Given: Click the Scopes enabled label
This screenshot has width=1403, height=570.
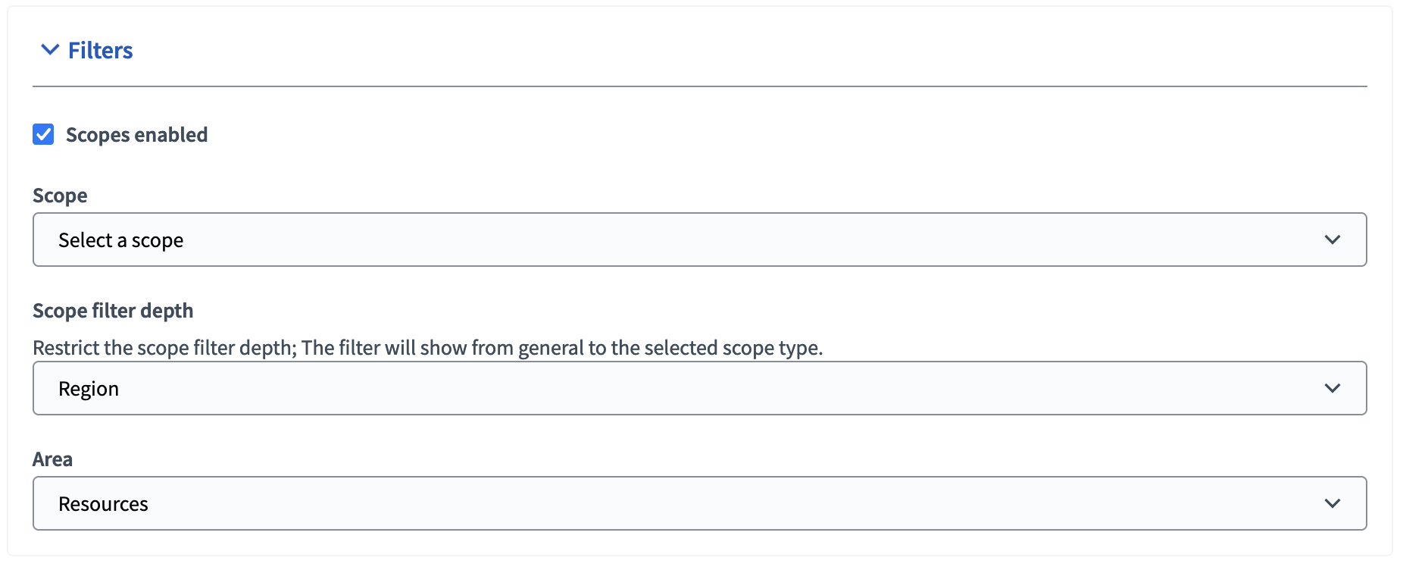Looking at the screenshot, I should 137,134.
